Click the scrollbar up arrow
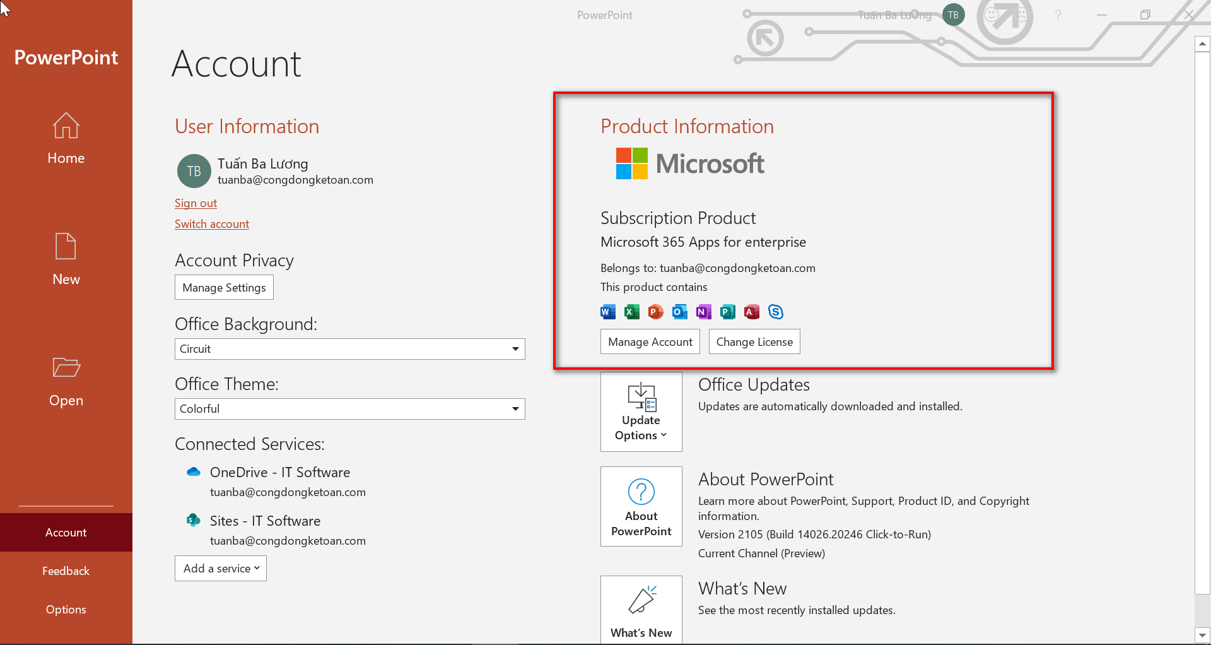1211x645 pixels. click(1202, 44)
